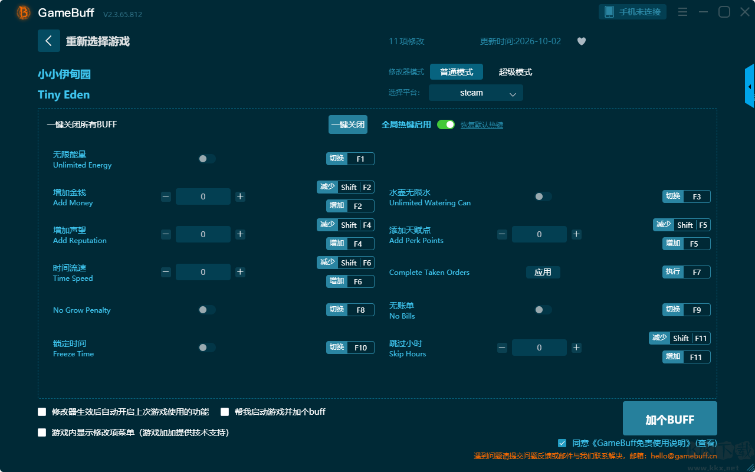Click the GameBuff logo icon
The height and width of the screenshot is (472, 755).
coord(24,12)
